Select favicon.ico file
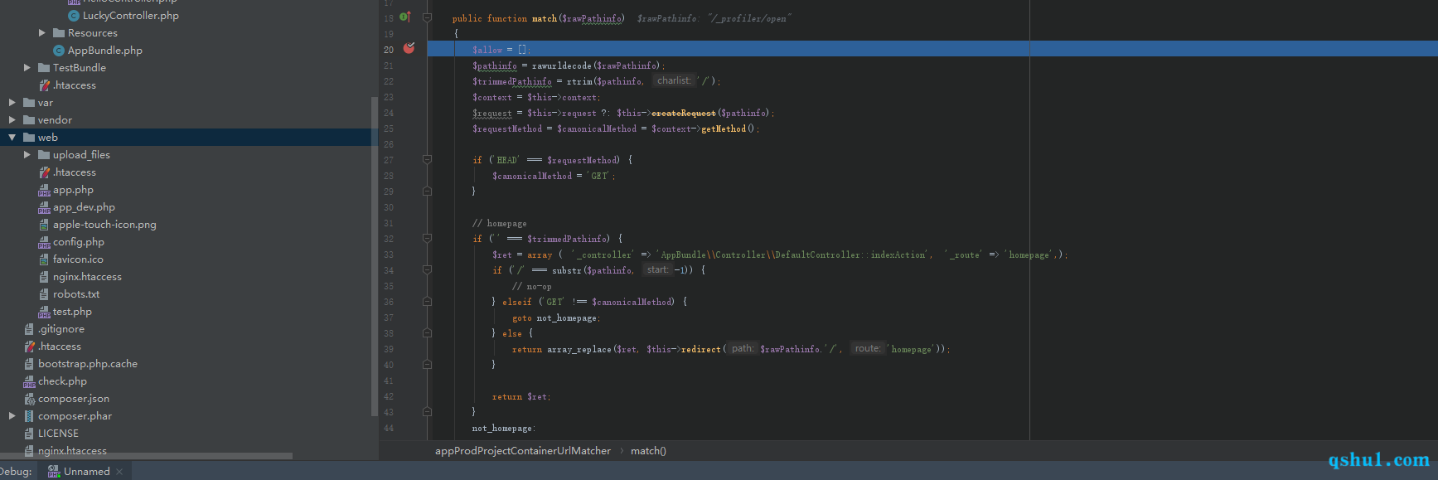The image size is (1438, 480). [78, 259]
